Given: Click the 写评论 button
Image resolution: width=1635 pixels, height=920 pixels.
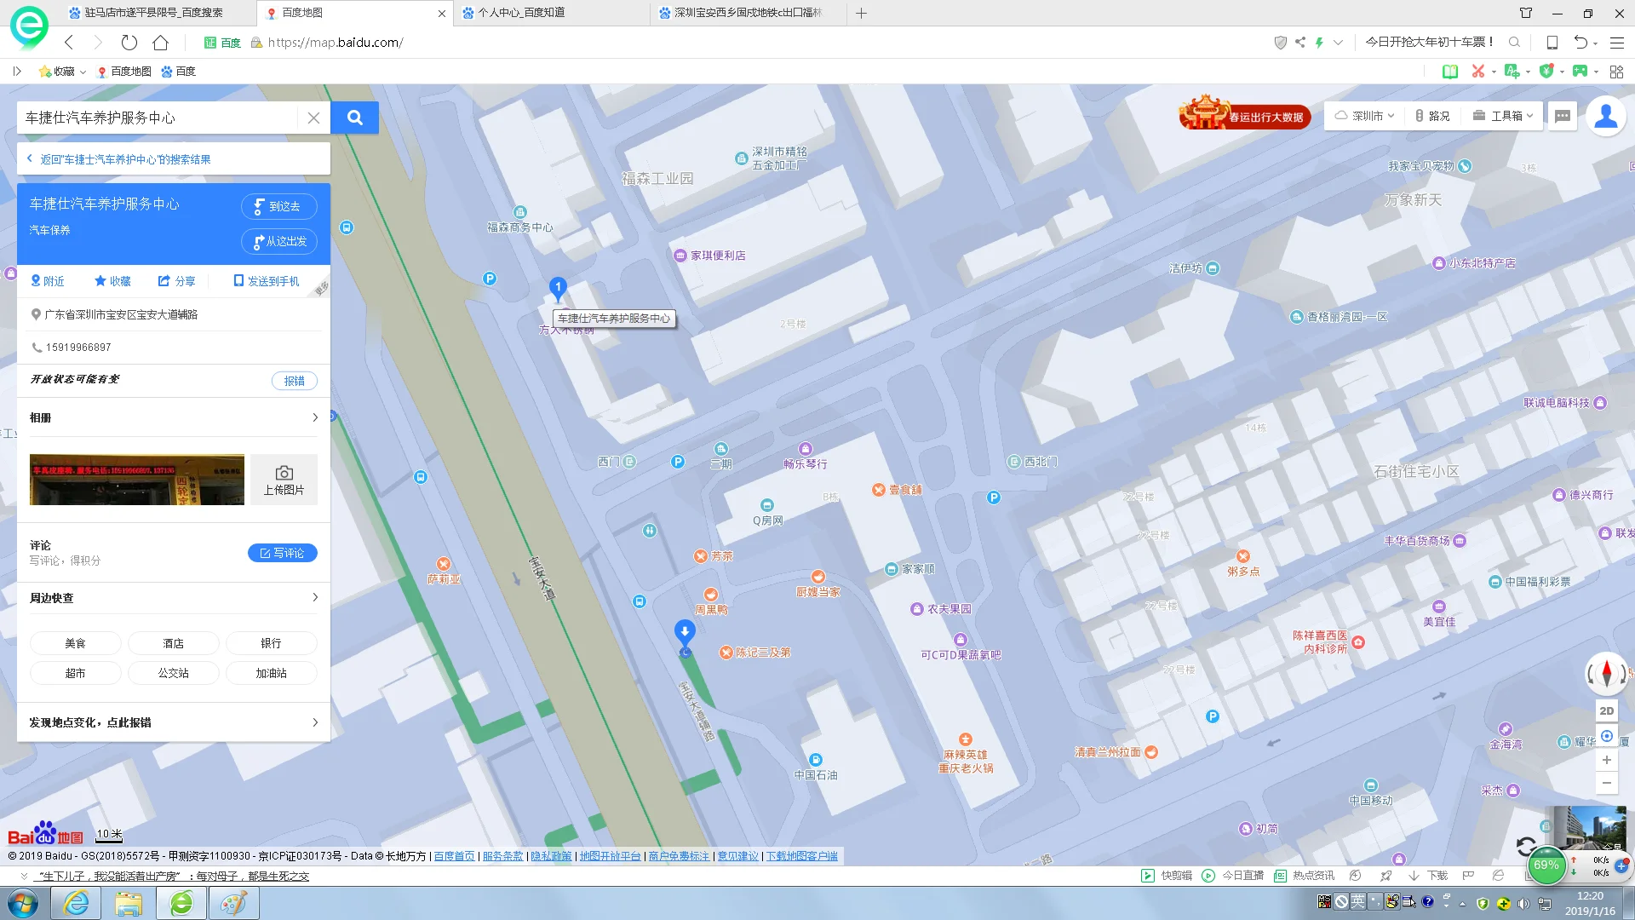Looking at the screenshot, I should [x=282, y=553].
